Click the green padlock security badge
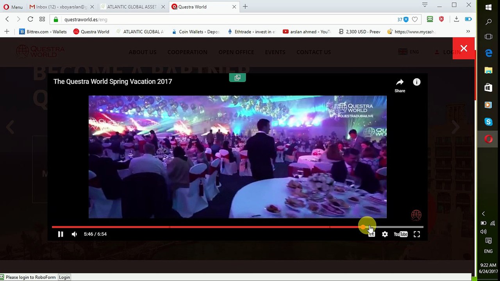This screenshot has height=281, width=500. coord(56,20)
